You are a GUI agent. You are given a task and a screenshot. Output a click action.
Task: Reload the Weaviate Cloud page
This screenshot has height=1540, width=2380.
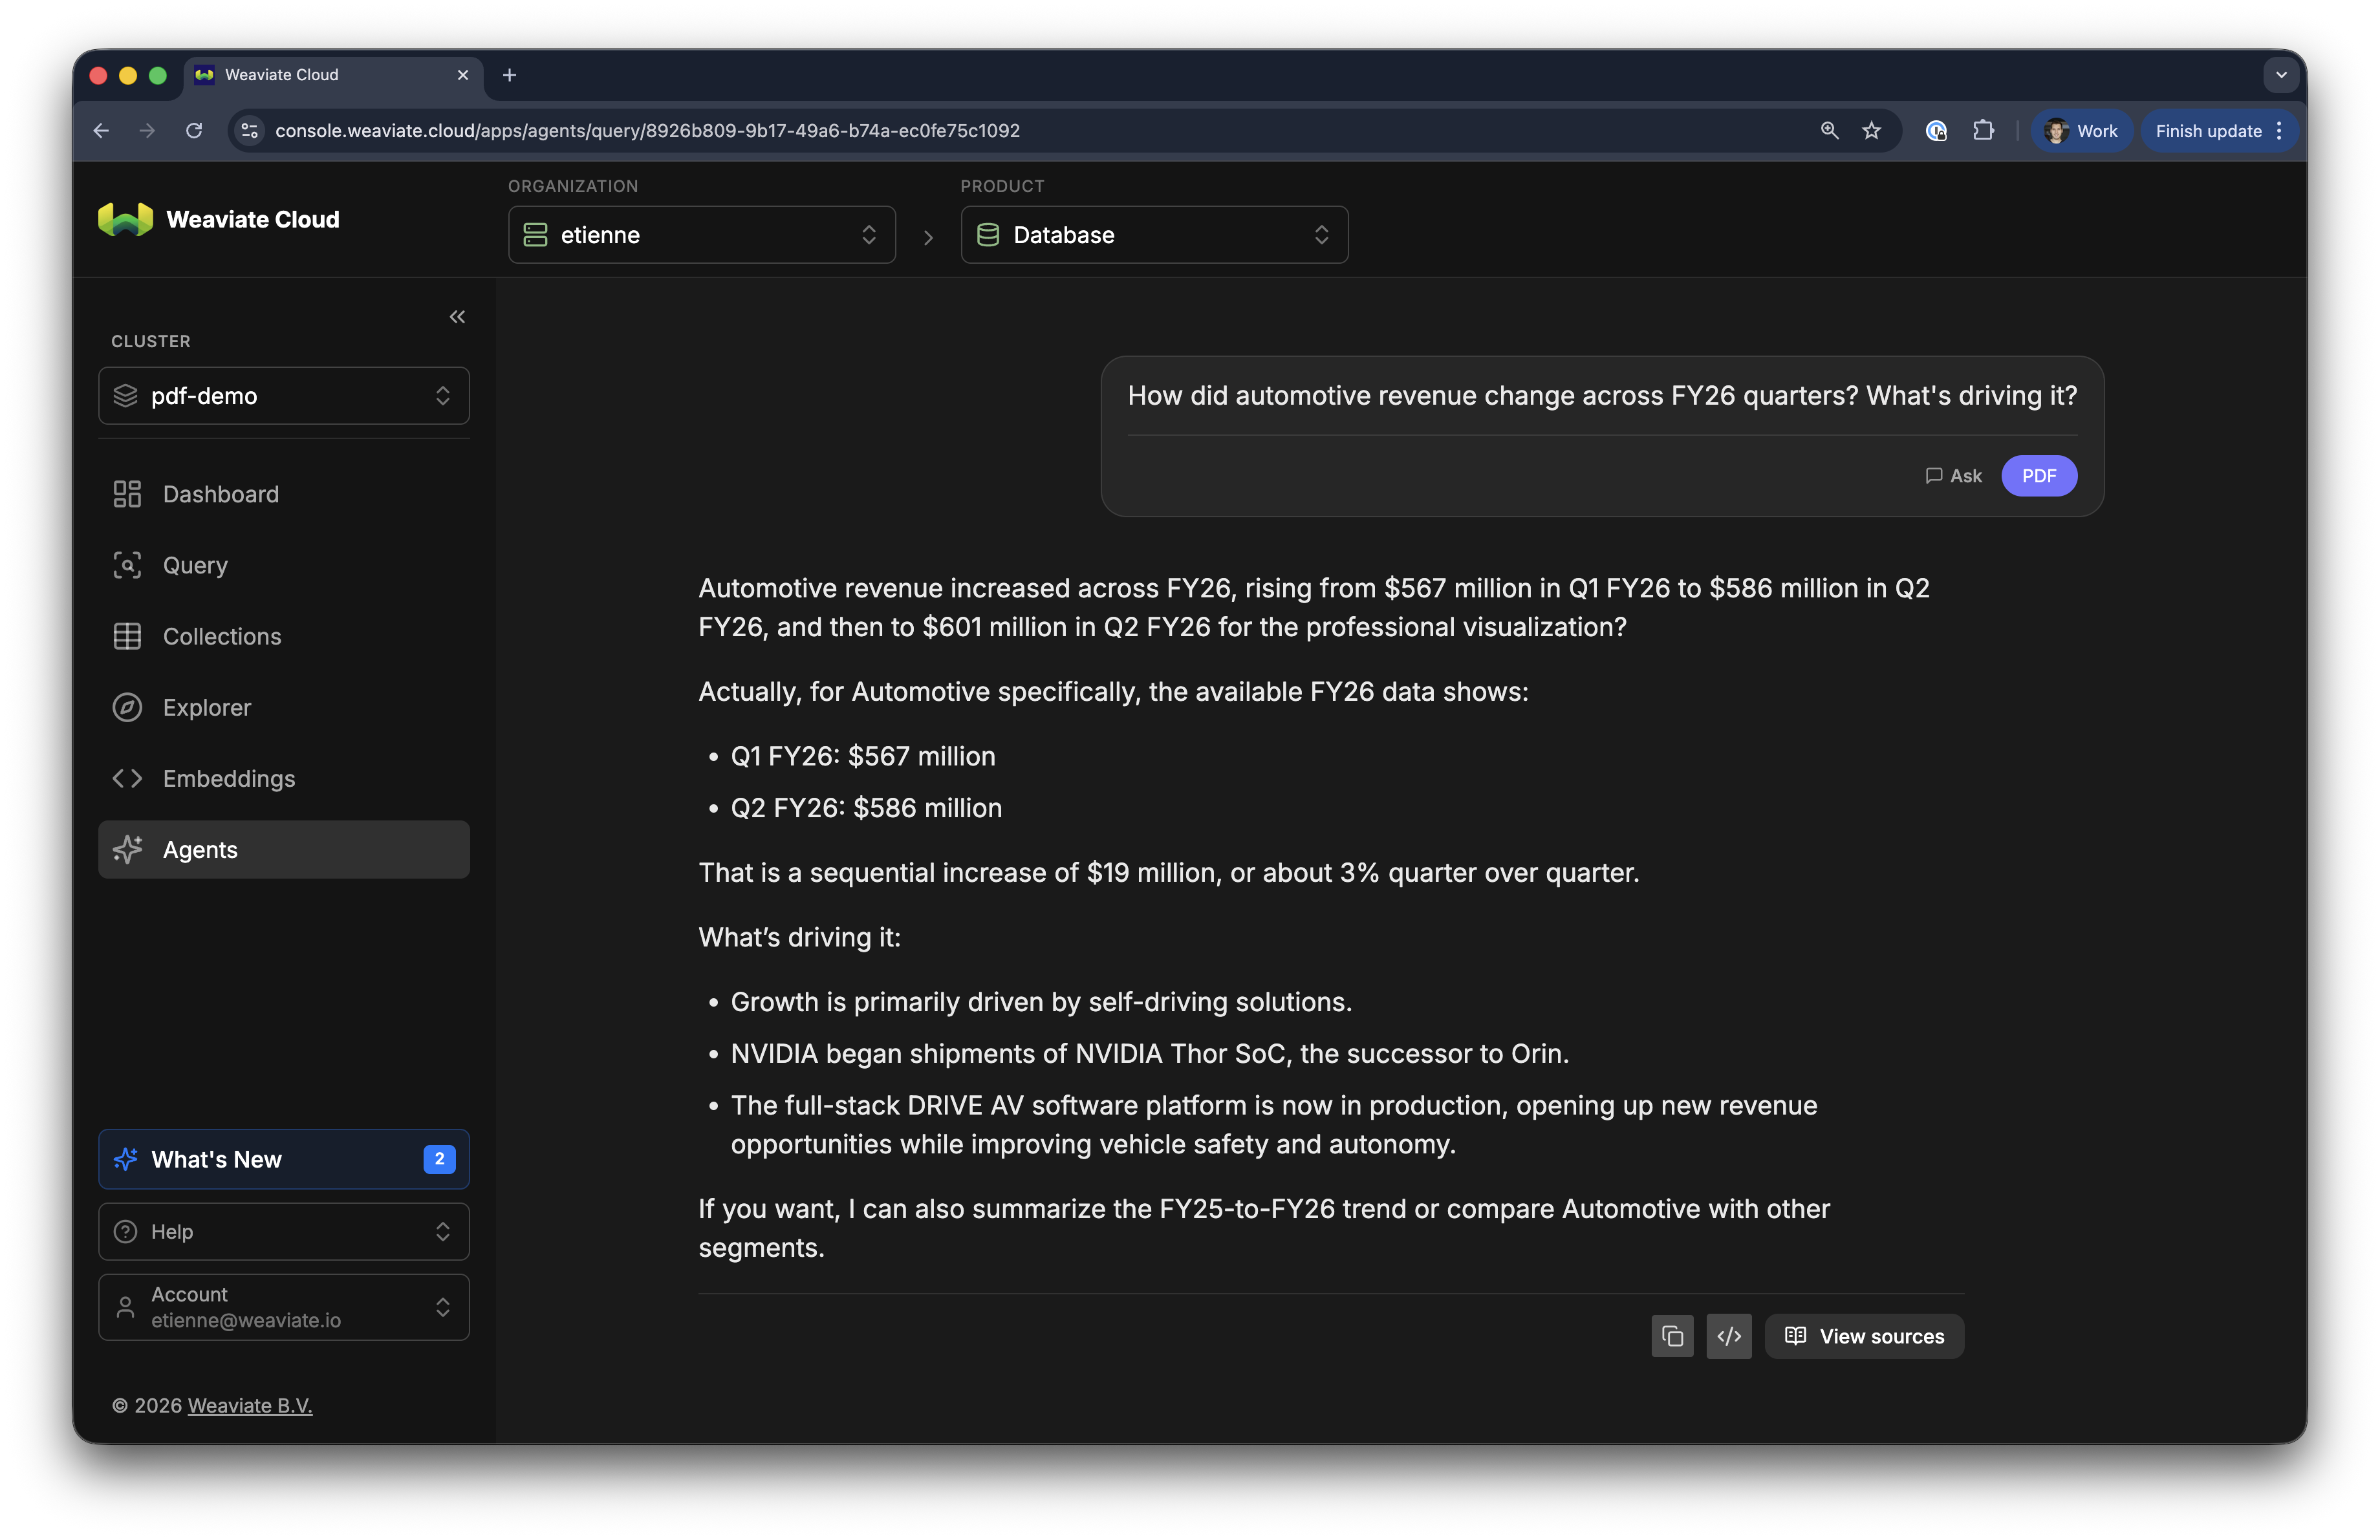pos(194,130)
